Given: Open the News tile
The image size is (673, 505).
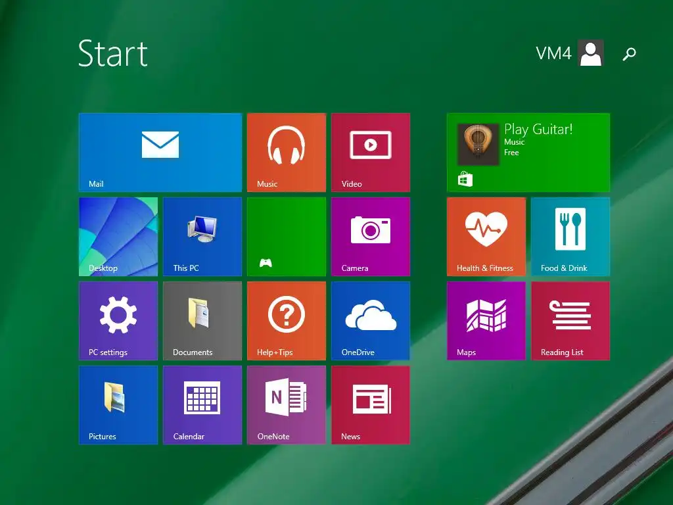Looking at the screenshot, I should pyautogui.click(x=371, y=405).
